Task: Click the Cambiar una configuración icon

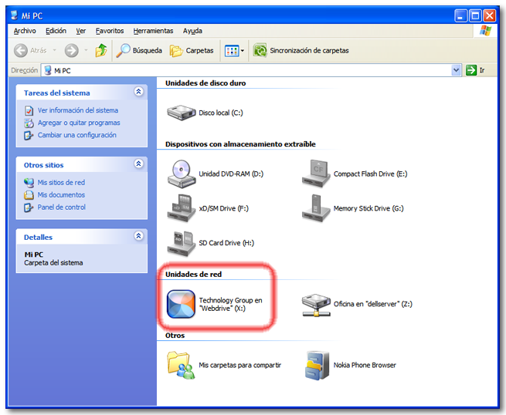Action: click(x=29, y=135)
